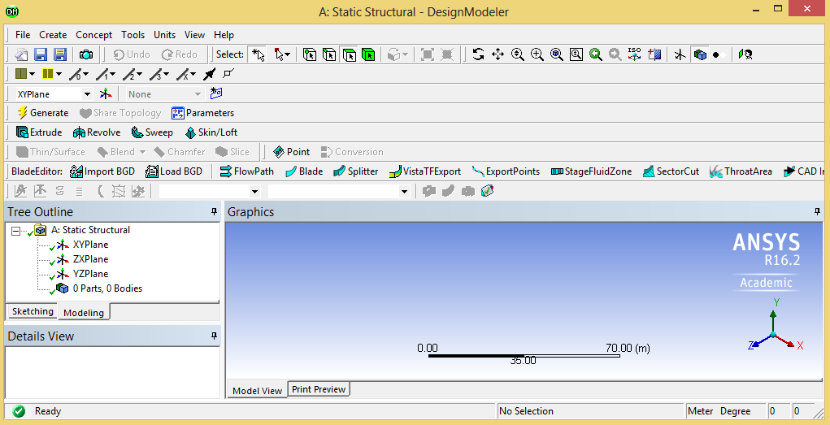Viewport: 830px width, 425px height.
Task: Click the Zoom in/out magnifier with vertical arrows
Action: click(518, 54)
